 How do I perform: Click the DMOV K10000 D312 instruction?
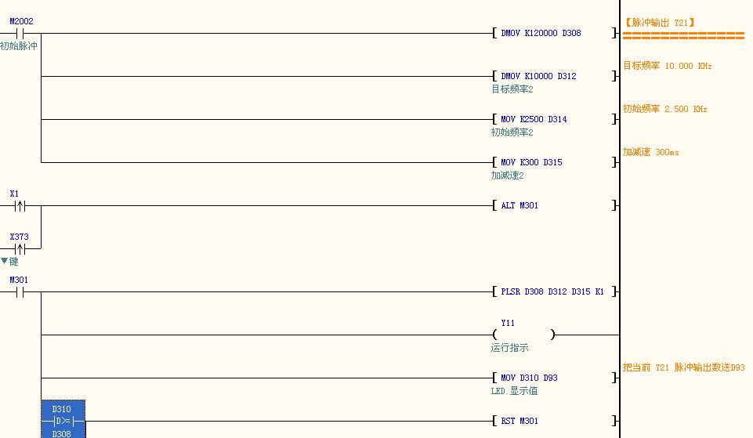coord(538,77)
